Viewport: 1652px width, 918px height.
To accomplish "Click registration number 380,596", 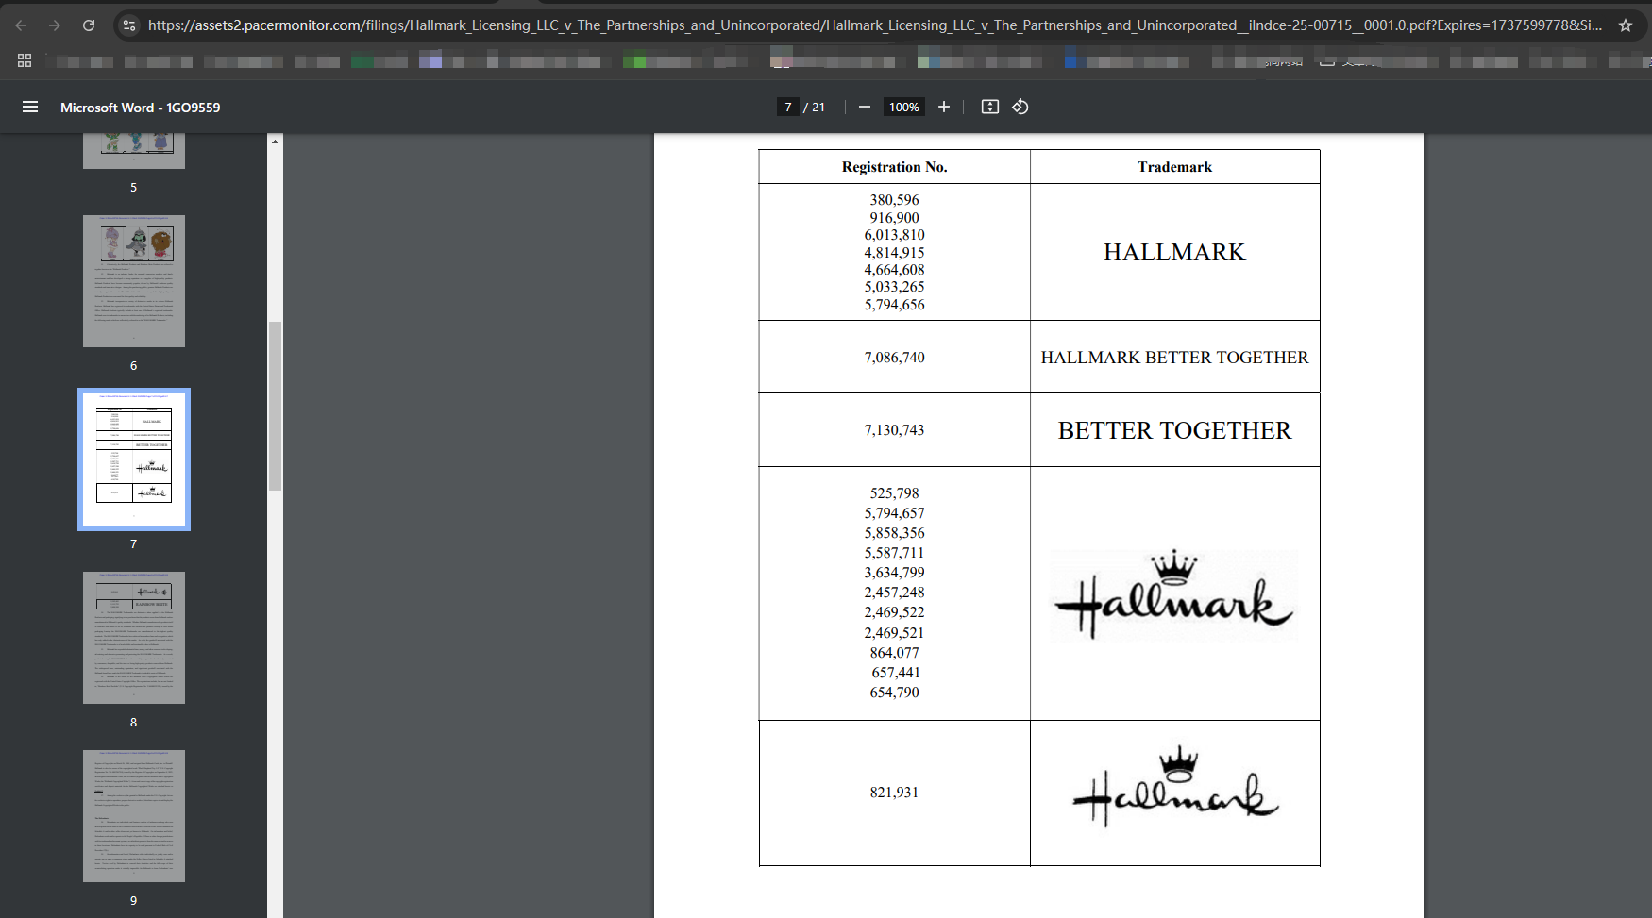I will pos(894,200).
